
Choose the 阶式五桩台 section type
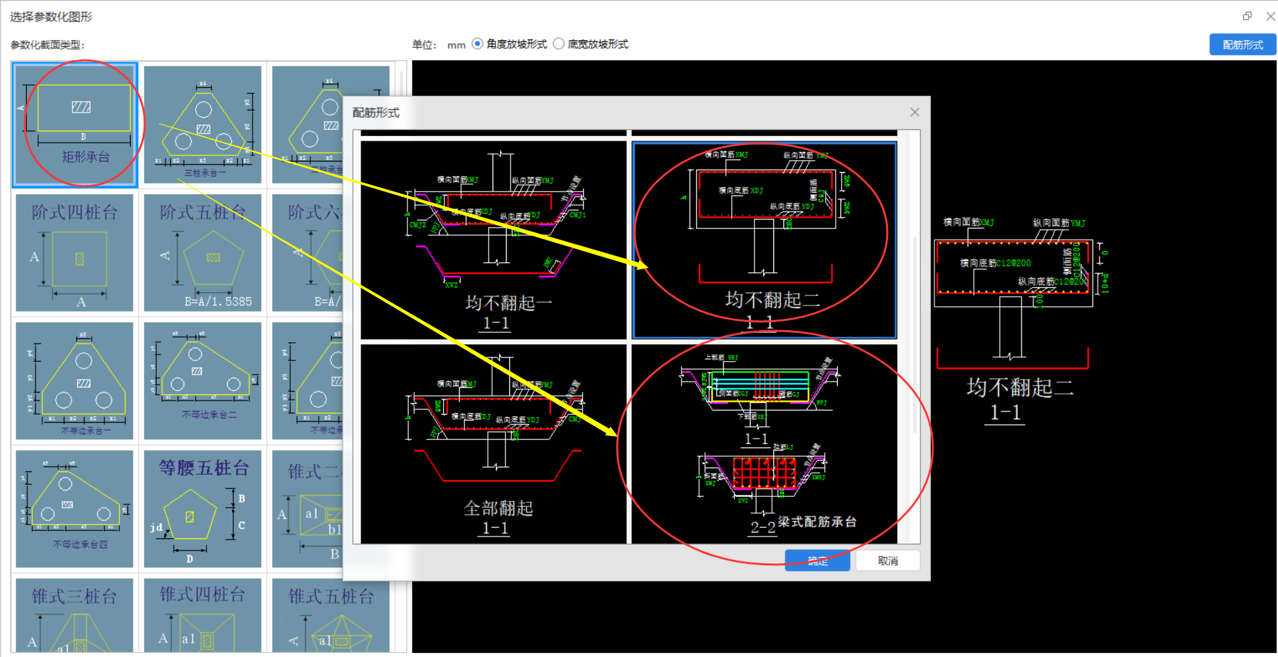(202, 252)
